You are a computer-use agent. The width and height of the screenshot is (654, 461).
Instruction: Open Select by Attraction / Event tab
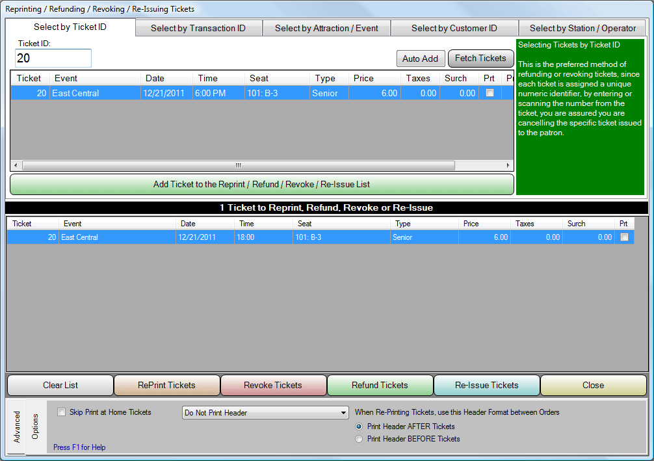click(326, 28)
